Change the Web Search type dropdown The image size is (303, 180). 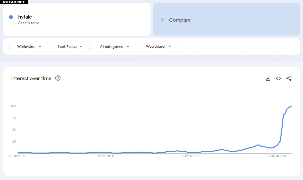158,46
